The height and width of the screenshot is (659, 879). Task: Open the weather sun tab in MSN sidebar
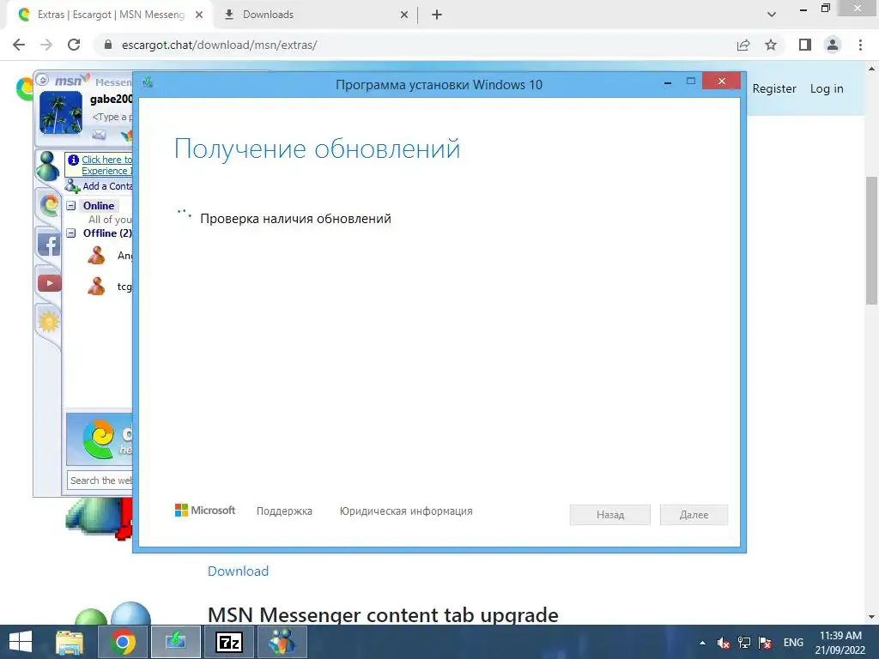49,322
